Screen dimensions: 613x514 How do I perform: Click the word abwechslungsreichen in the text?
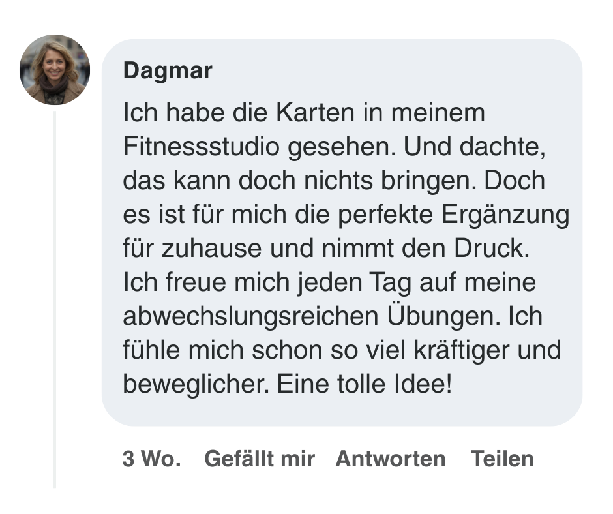coord(250,316)
